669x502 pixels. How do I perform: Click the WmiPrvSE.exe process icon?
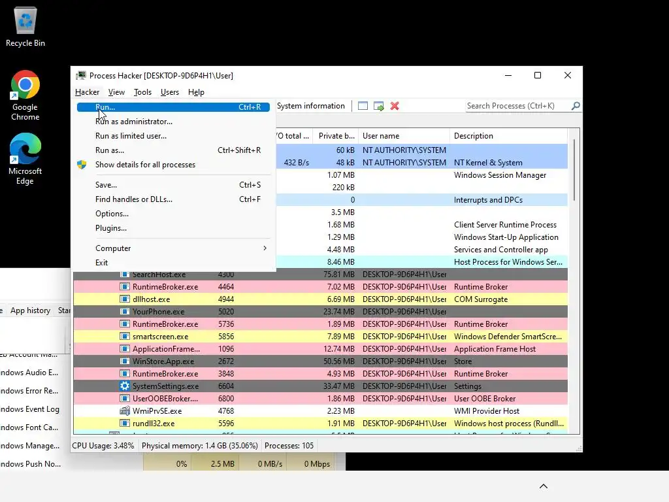point(125,411)
